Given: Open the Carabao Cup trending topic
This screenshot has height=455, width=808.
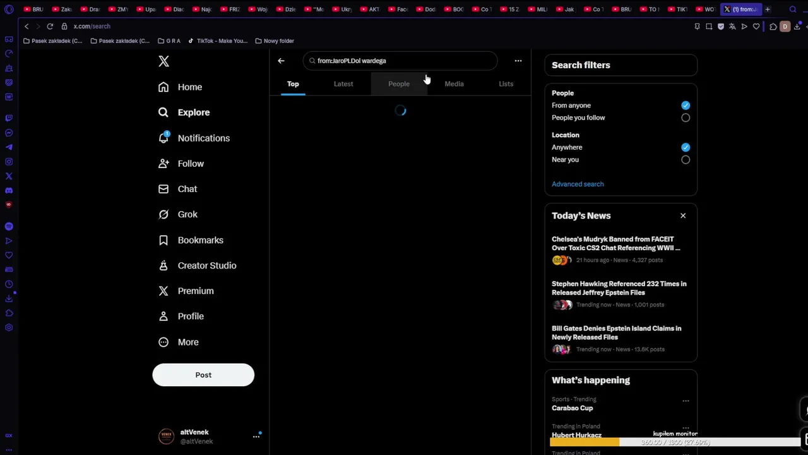Looking at the screenshot, I should point(573,408).
